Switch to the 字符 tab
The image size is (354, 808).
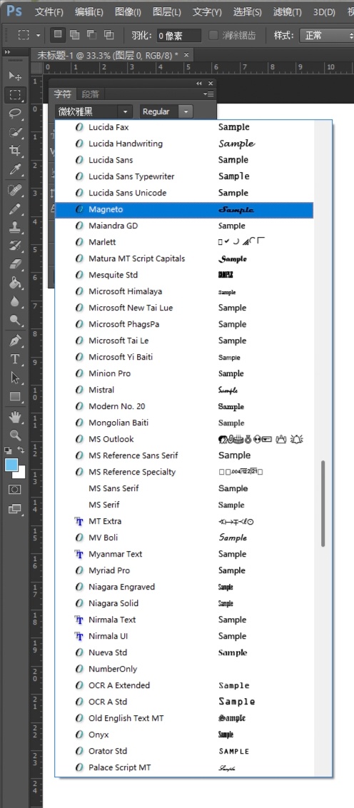pos(63,94)
